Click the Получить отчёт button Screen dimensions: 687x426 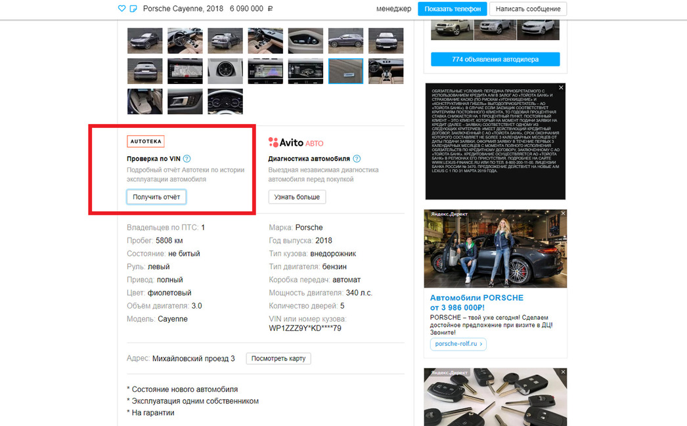[156, 197]
